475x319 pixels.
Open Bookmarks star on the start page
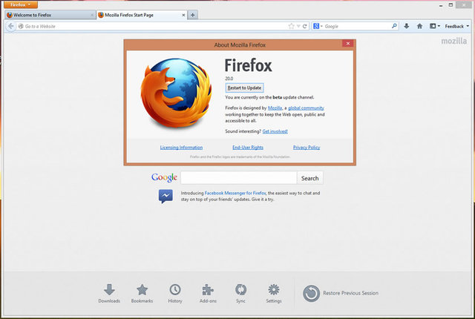[x=142, y=293]
